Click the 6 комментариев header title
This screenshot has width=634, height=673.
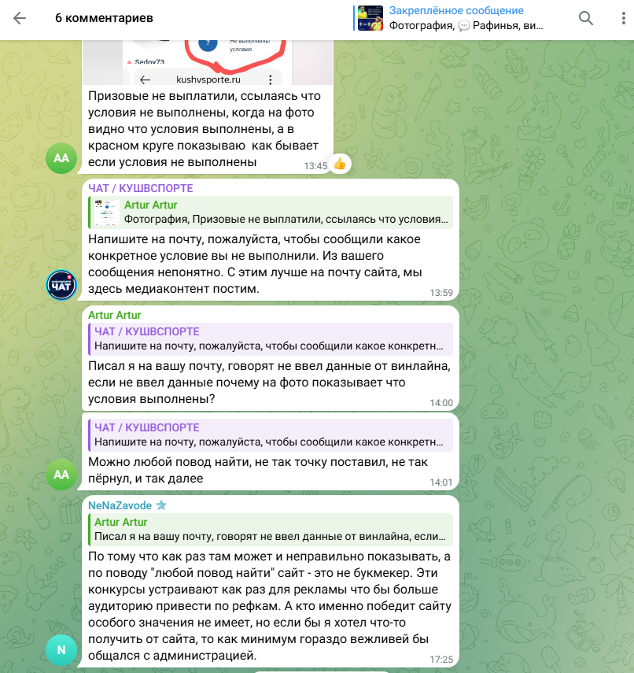105,18
